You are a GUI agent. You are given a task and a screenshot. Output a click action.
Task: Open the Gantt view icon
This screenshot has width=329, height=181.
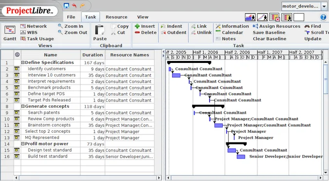pyautogui.click(x=10, y=30)
